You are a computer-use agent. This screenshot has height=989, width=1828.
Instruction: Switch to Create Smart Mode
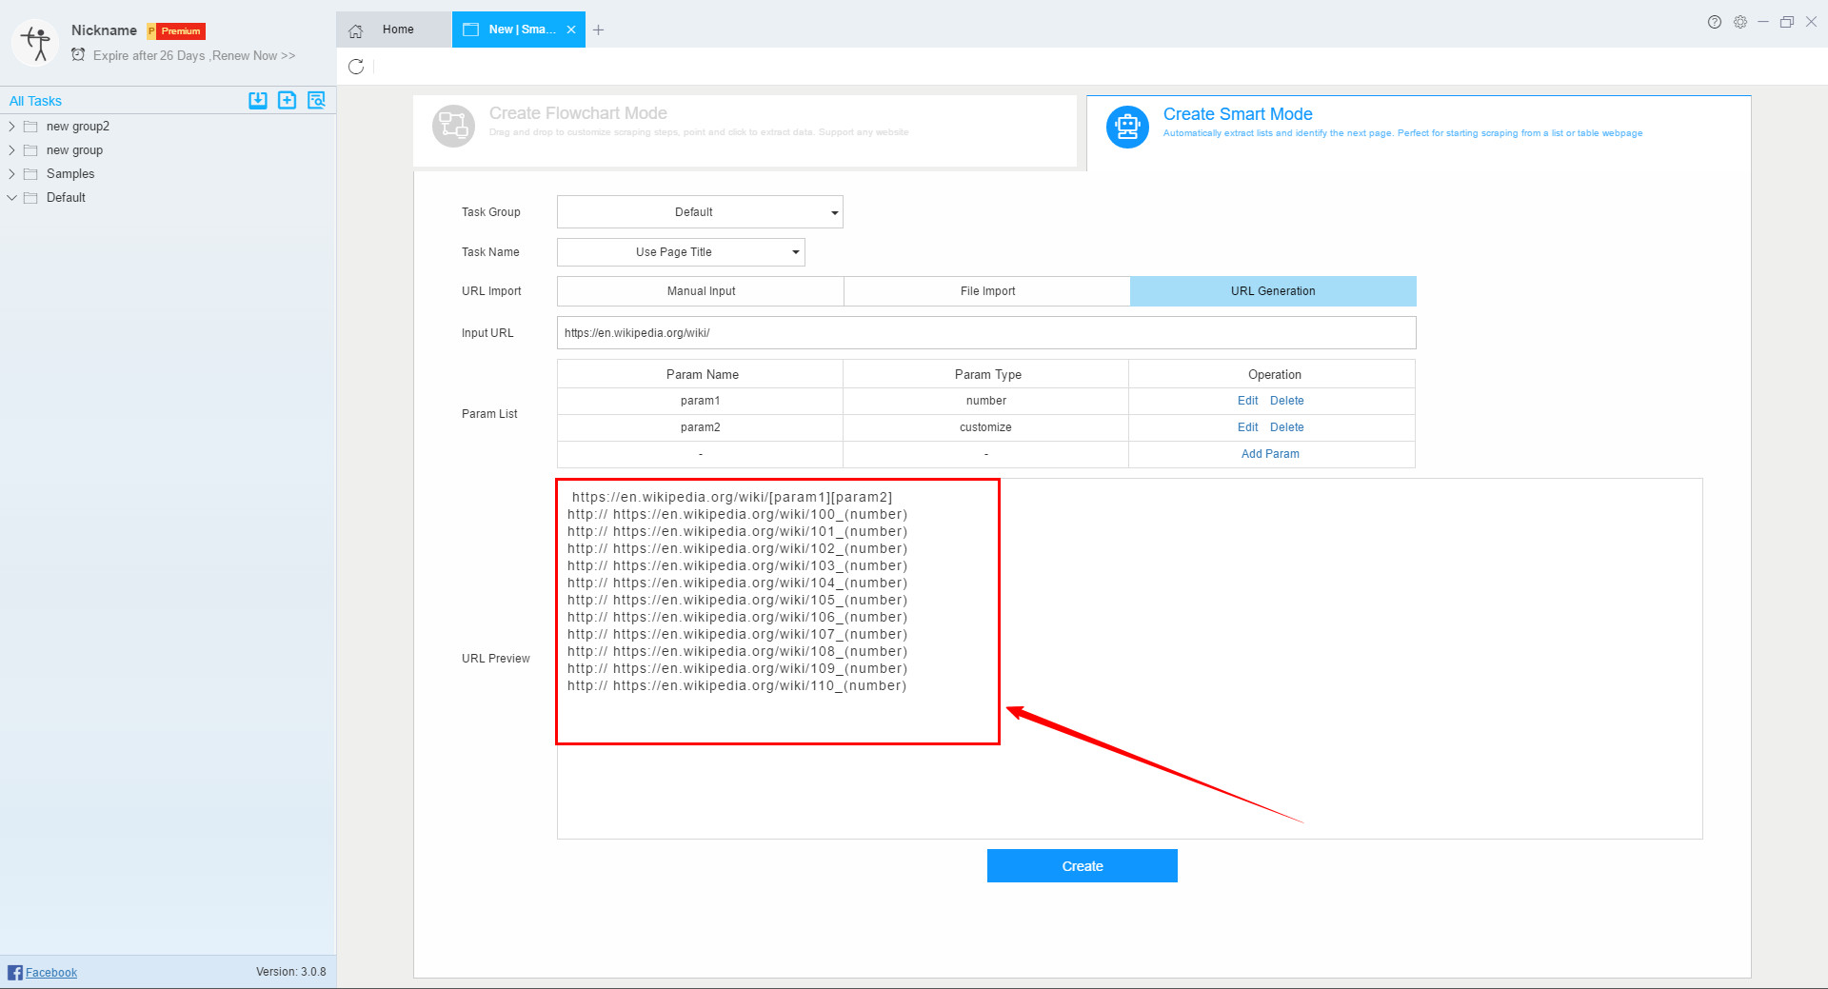click(1419, 132)
